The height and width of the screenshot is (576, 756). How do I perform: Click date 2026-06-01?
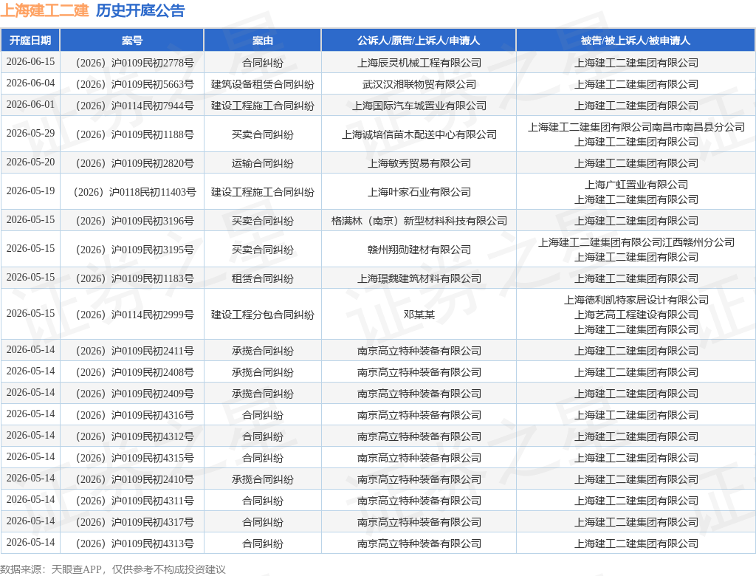30,105
